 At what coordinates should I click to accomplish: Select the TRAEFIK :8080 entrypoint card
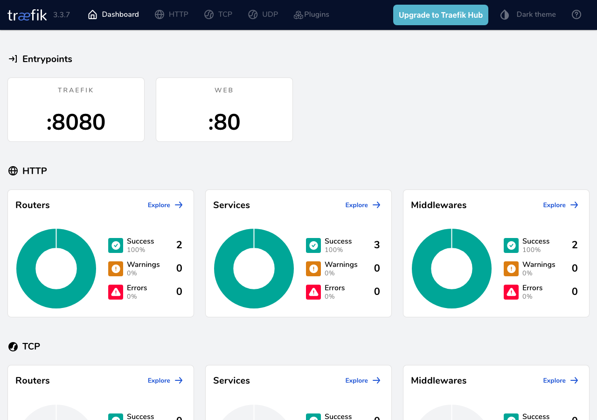(76, 110)
